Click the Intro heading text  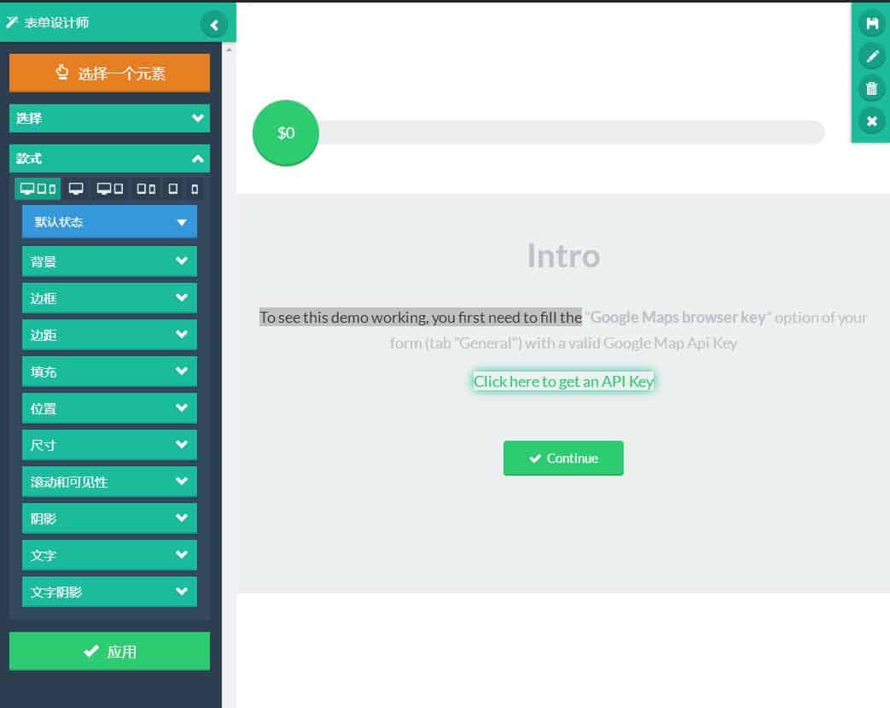tap(563, 255)
